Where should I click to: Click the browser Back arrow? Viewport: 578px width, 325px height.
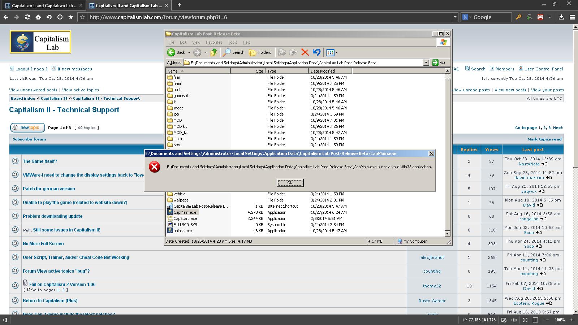click(x=6, y=17)
